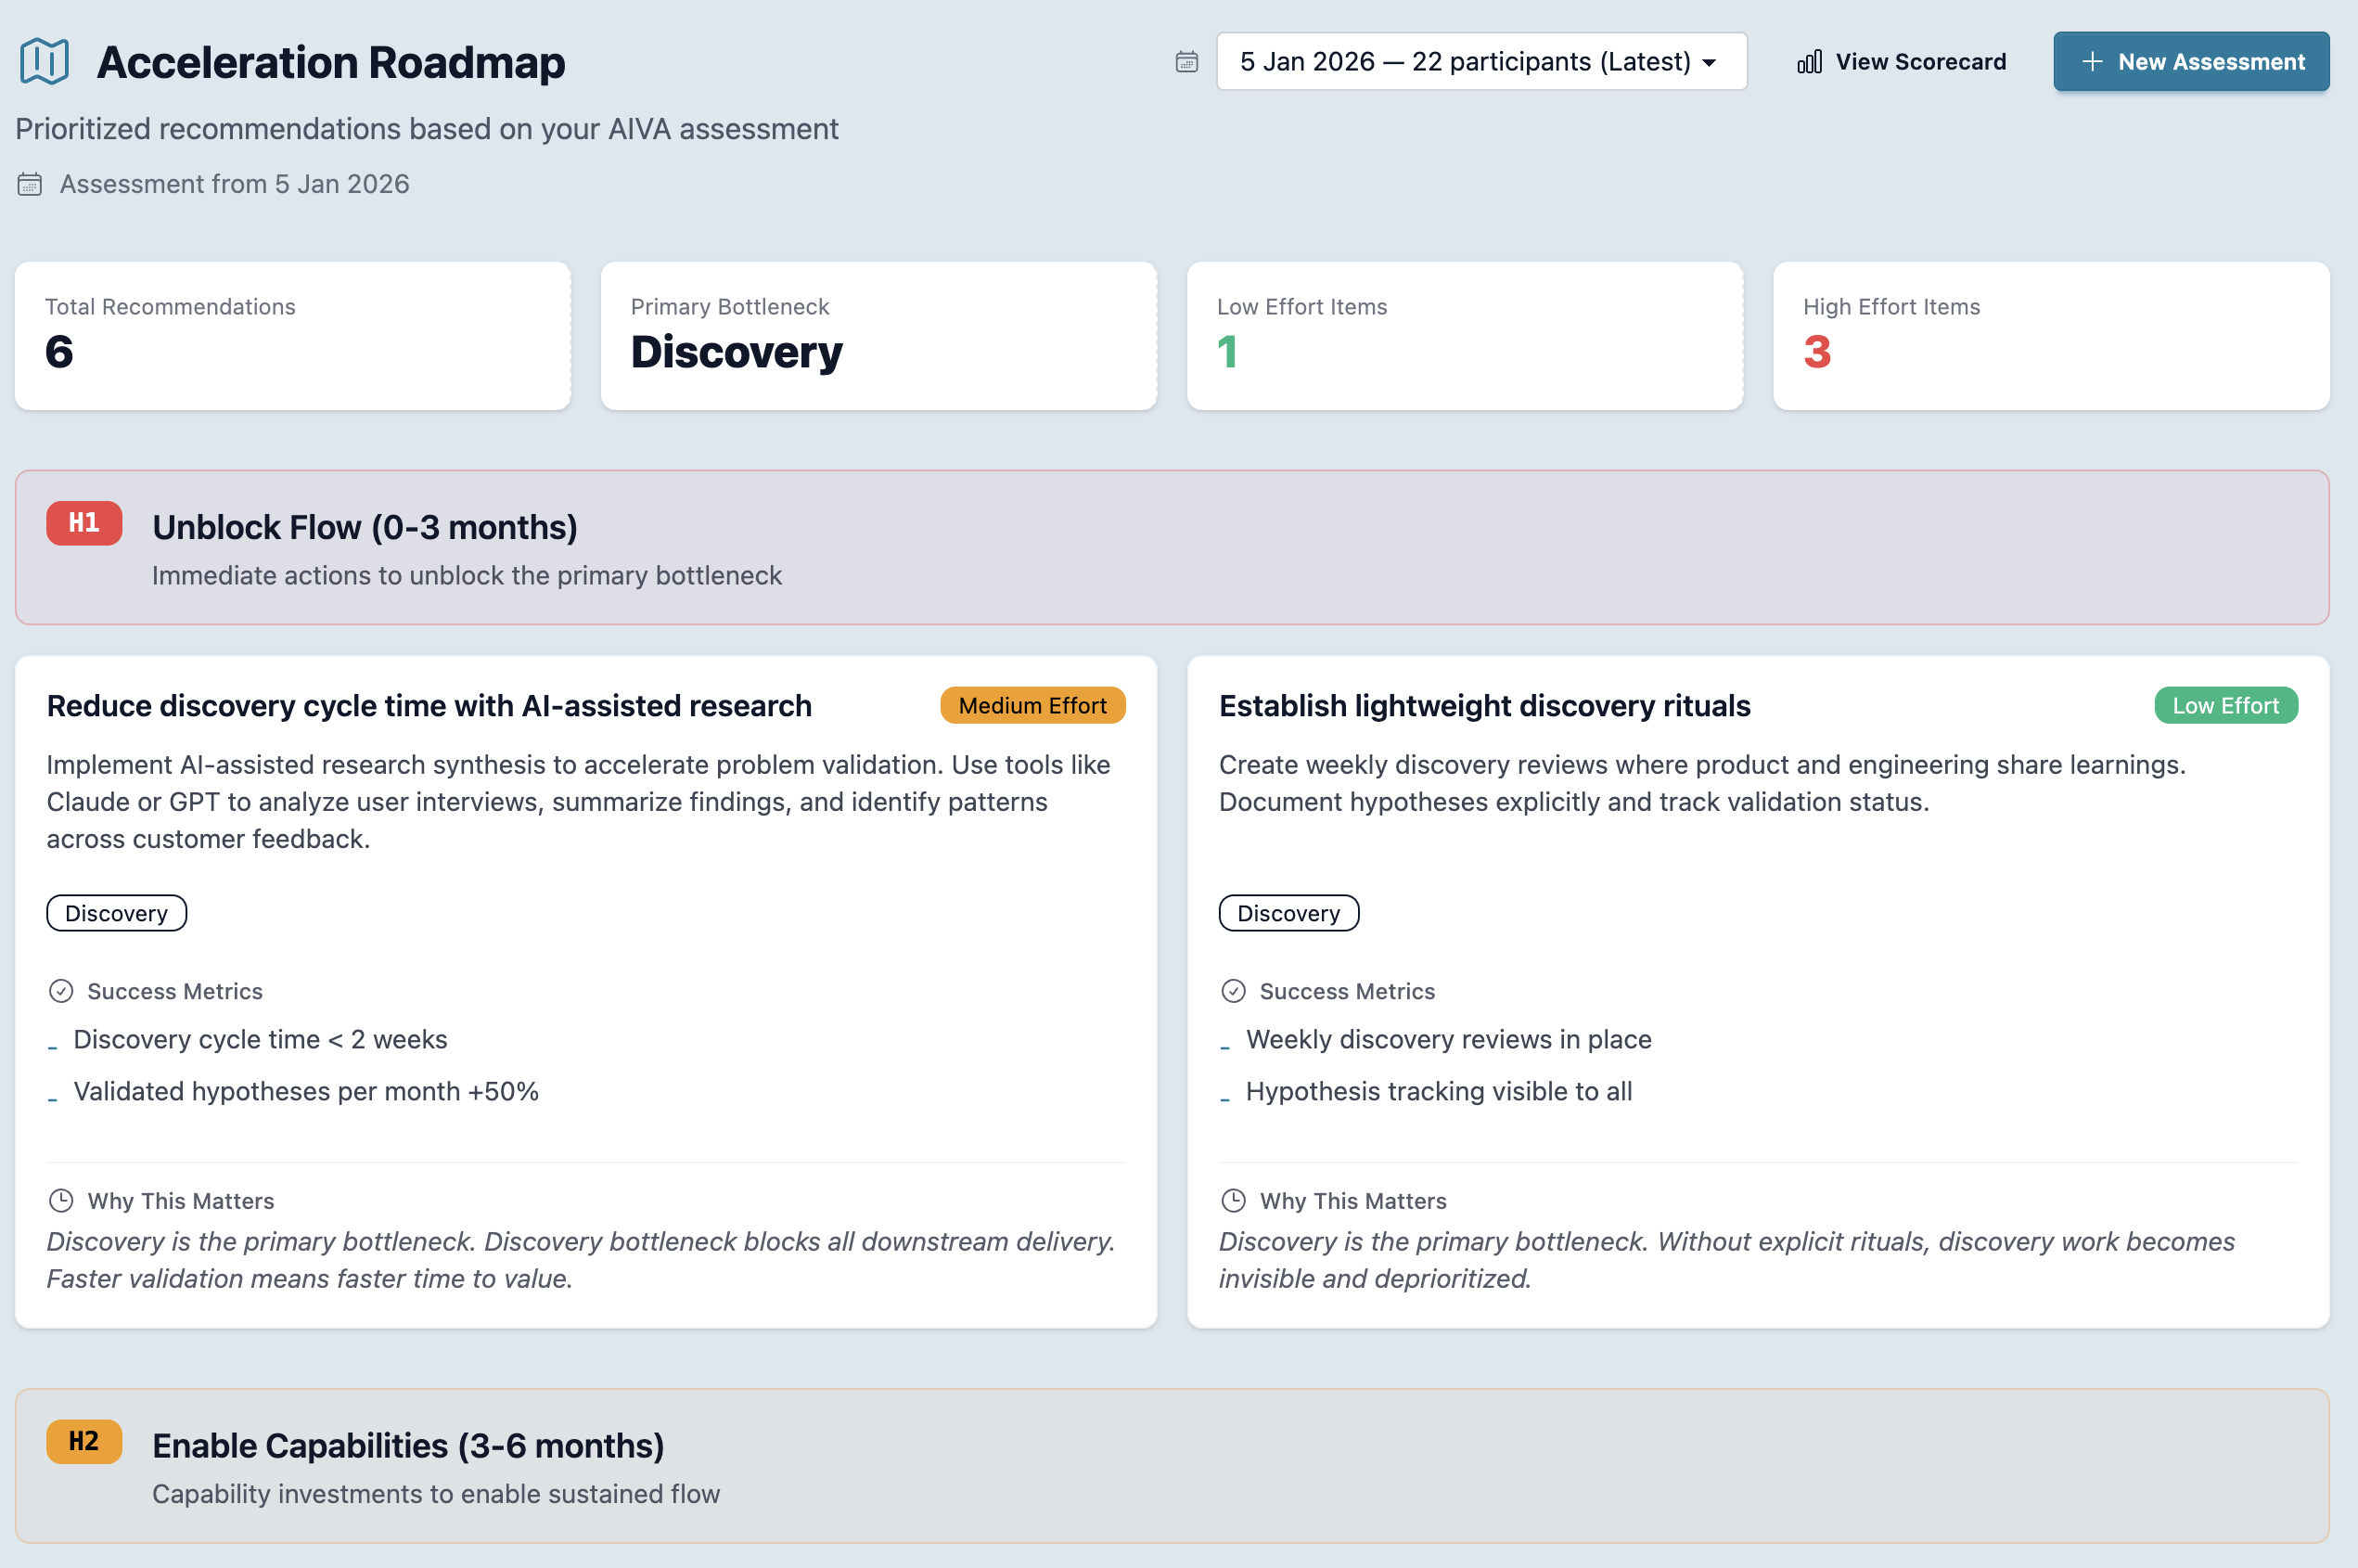The image size is (2358, 1568).
Task: Click the Low Effort badge on the discovery rituals card
Action: pyautogui.click(x=2225, y=705)
